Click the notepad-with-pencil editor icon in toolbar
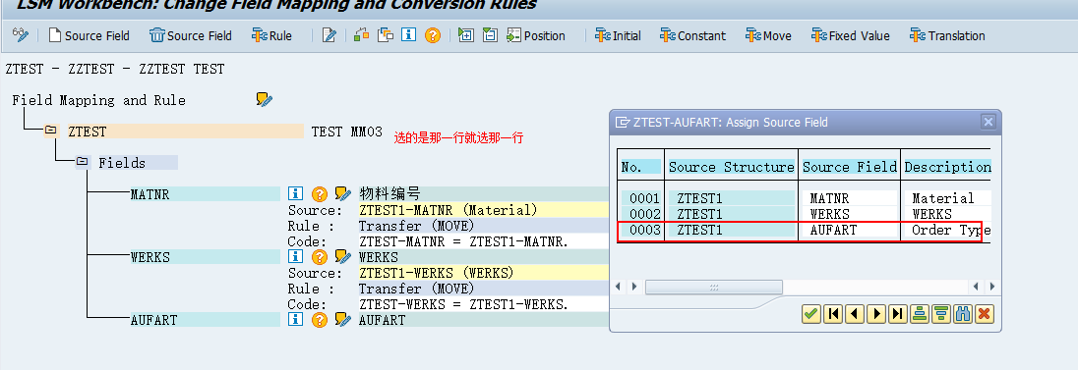The image size is (1078, 370). [x=329, y=35]
